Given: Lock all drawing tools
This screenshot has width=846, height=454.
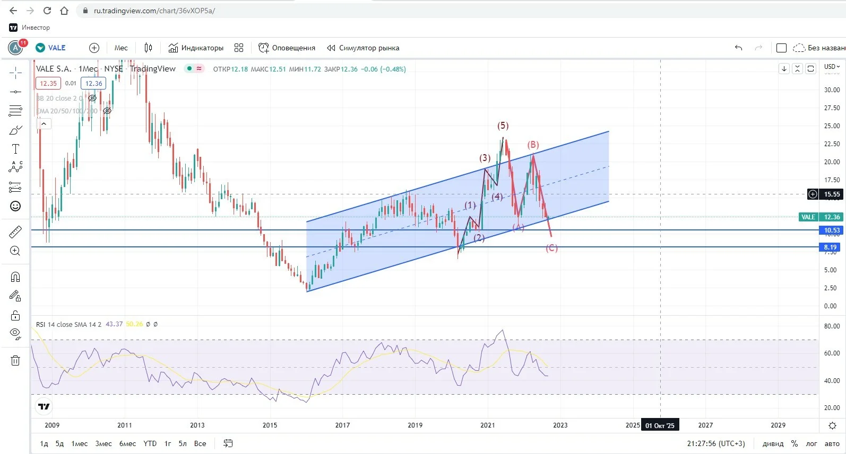Looking at the screenshot, I should (15, 315).
